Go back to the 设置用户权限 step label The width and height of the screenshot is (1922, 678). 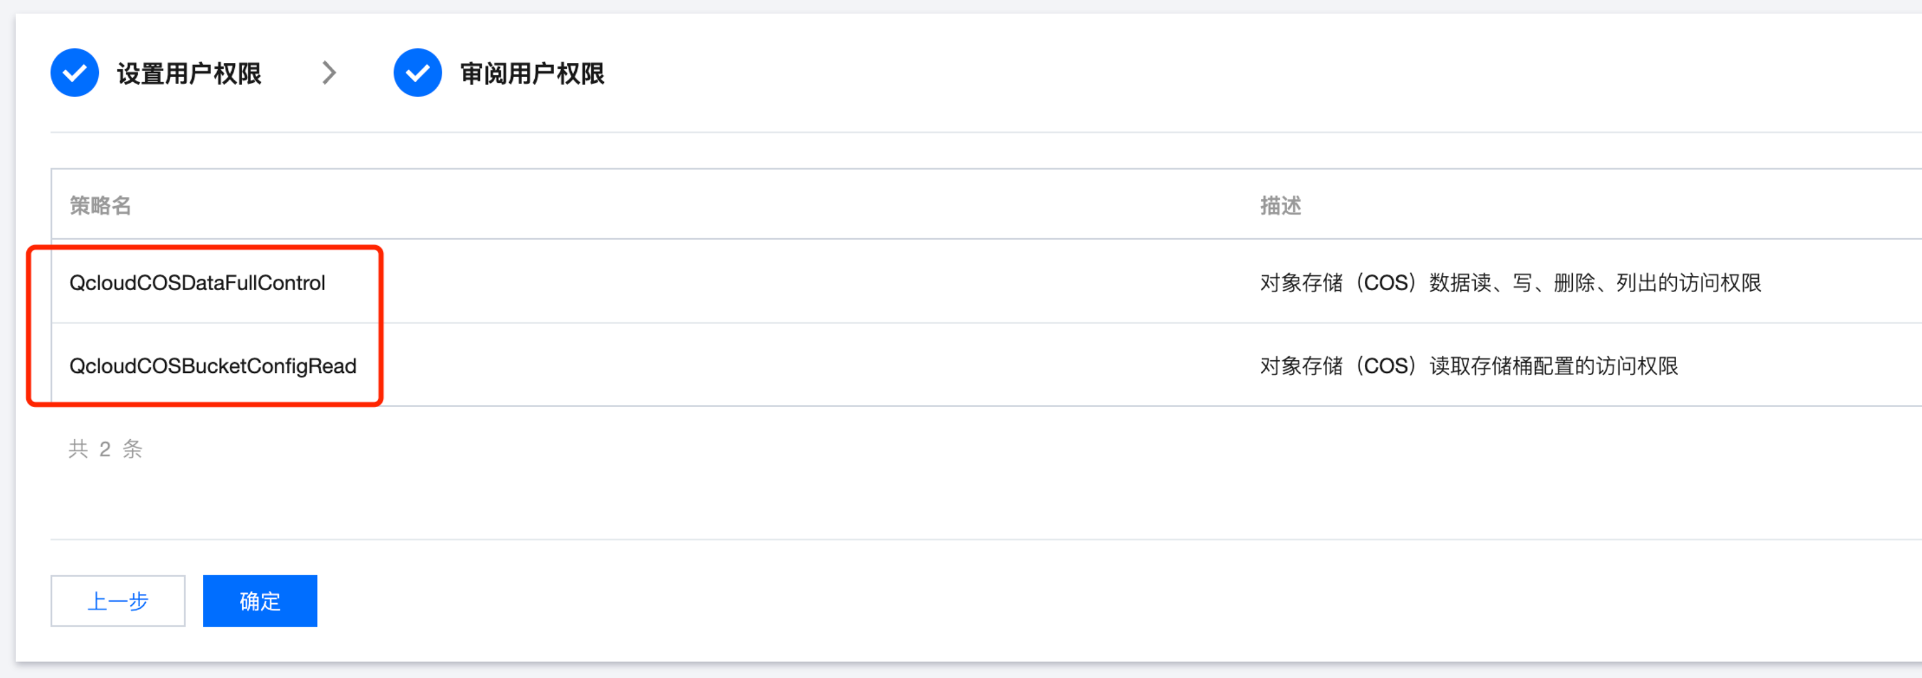(x=189, y=74)
